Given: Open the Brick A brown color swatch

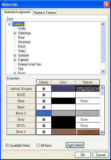Looking at the screenshot, I should pos(63,132).
